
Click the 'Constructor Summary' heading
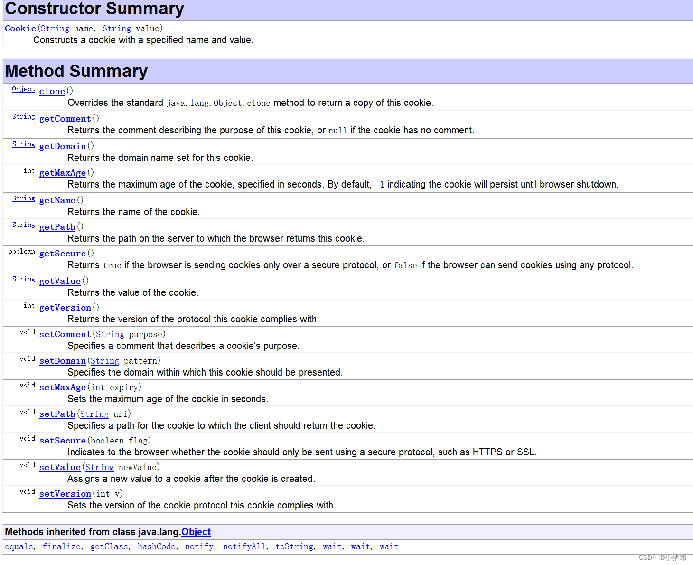[x=94, y=9]
